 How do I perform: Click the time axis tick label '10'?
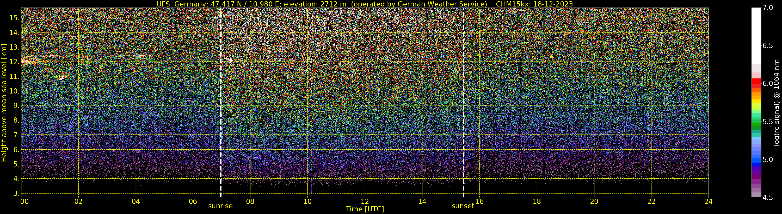point(307,201)
